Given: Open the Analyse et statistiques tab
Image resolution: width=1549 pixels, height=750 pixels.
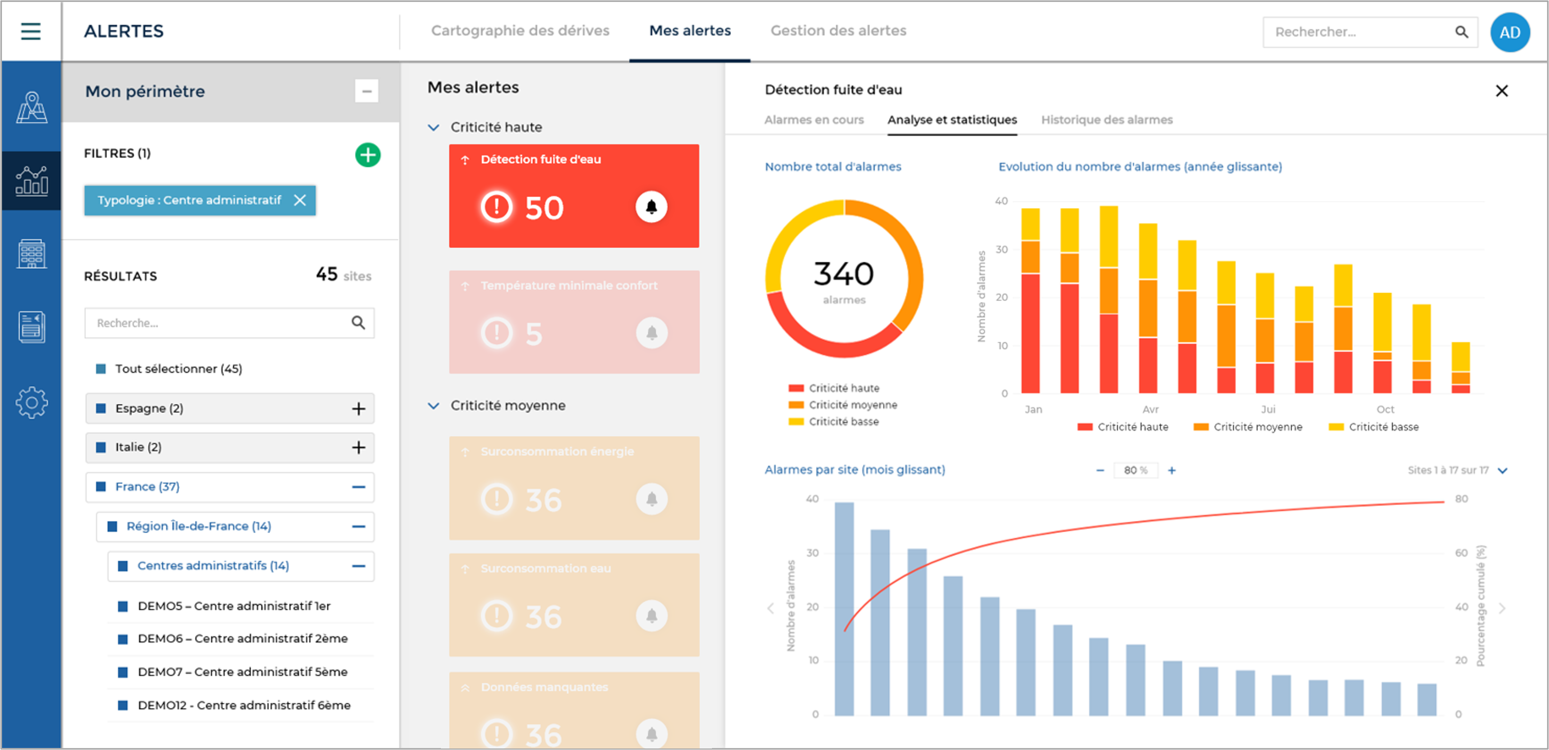Looking at the screenshot, I should tap(952, 119).
